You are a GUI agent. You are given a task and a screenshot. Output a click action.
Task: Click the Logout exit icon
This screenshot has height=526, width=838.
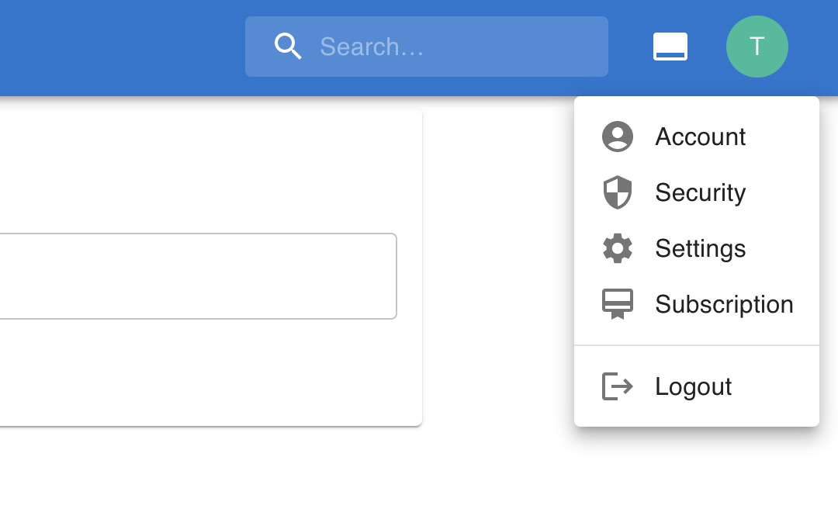617,386
